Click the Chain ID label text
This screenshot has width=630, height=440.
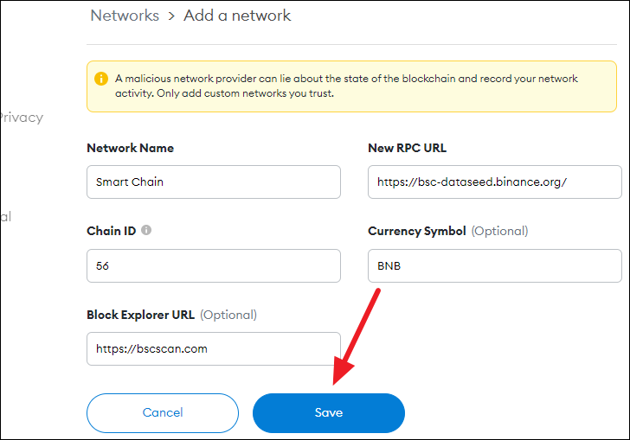[x=112, y=231]
